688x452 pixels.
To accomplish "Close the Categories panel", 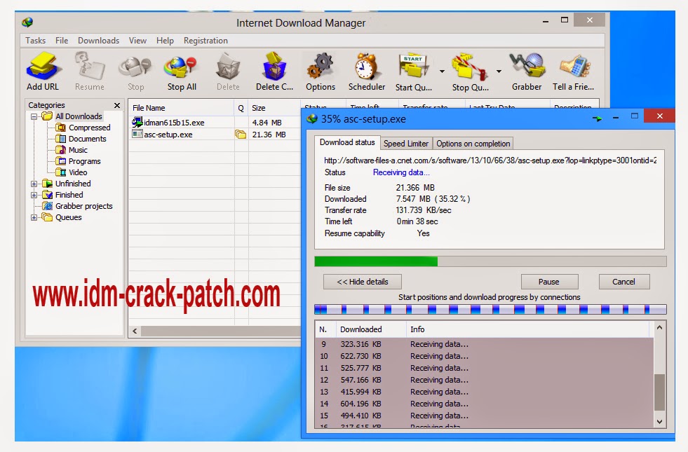I will pyautogui.click(x=116, y=105).
